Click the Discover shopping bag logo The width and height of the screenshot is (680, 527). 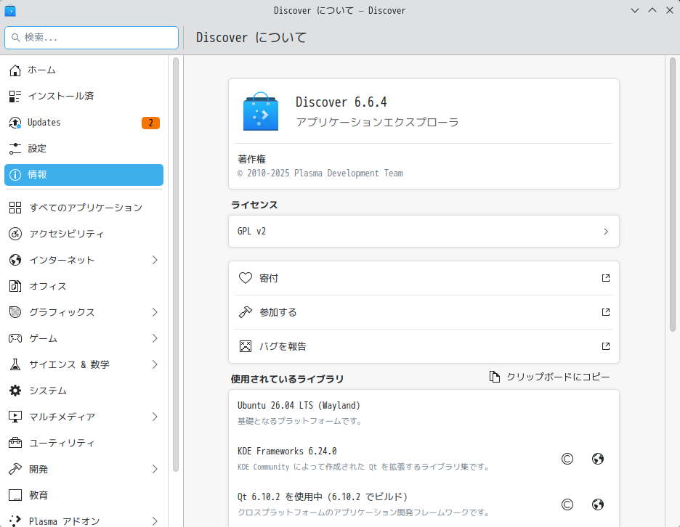(261, 111)
